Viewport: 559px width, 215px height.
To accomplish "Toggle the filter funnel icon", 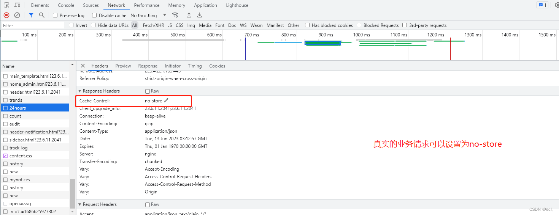I will (31, 15).
